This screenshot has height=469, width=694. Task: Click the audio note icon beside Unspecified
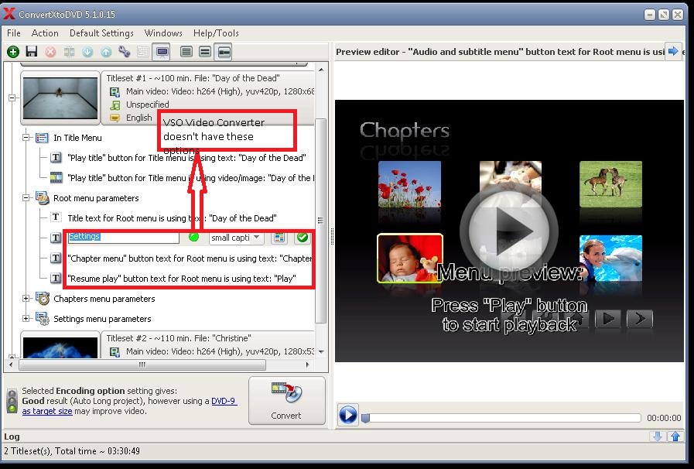click(115, 105)
